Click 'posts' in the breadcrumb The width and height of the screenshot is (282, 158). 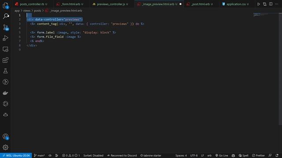pyautogui.click(x=37, y=11)
